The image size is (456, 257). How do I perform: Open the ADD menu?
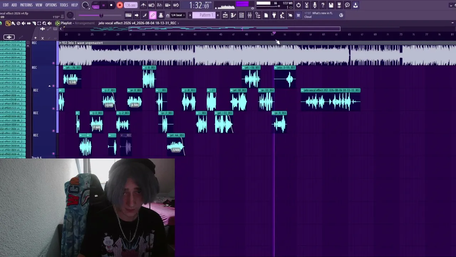[x=14, y=5]
